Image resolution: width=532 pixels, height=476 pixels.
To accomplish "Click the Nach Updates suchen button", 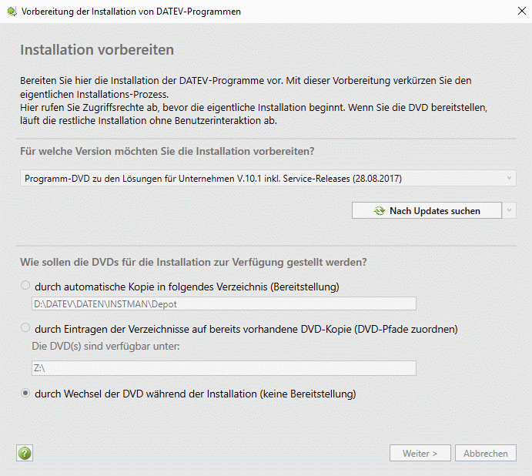I will (427, 210).
